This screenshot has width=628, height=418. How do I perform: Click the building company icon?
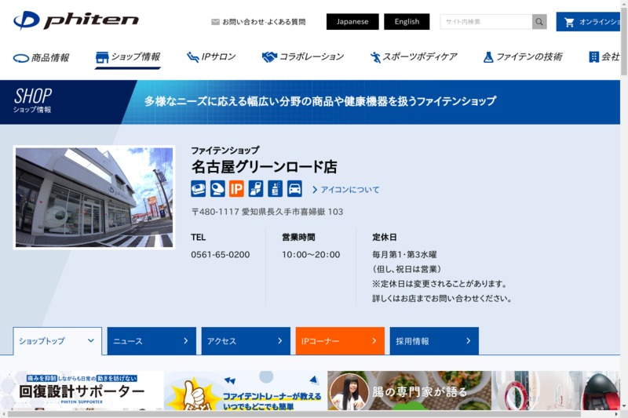[x=593, y=57]
